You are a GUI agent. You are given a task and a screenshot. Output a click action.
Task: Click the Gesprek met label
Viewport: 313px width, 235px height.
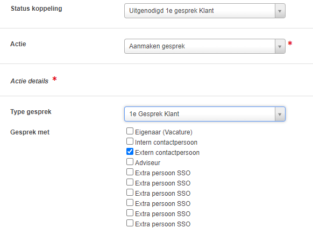point(30,132)
